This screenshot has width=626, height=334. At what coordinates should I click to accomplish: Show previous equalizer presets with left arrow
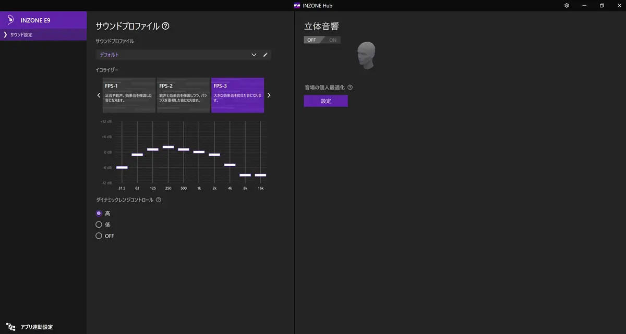click(x=99, y=95)
